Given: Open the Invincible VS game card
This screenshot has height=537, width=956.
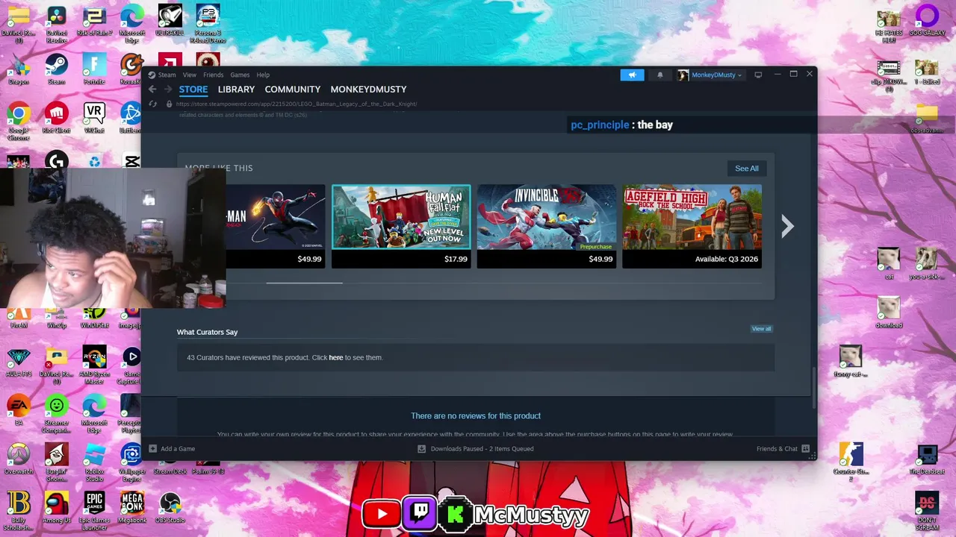Looking at the screenshot, I should [x=547, y=227].
